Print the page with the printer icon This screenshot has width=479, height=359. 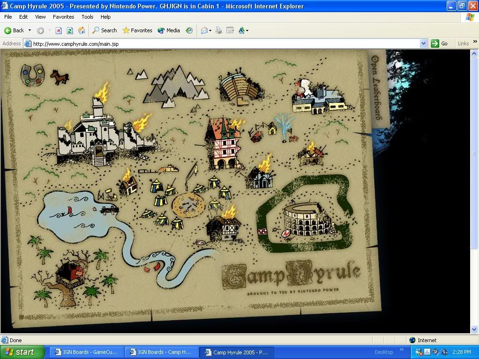pyautogui.click(x=219, y=30)
